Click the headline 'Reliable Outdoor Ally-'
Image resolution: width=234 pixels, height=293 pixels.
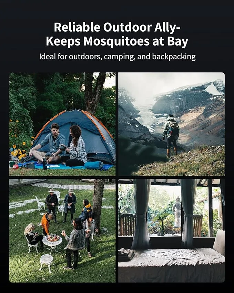click(117, 27)
